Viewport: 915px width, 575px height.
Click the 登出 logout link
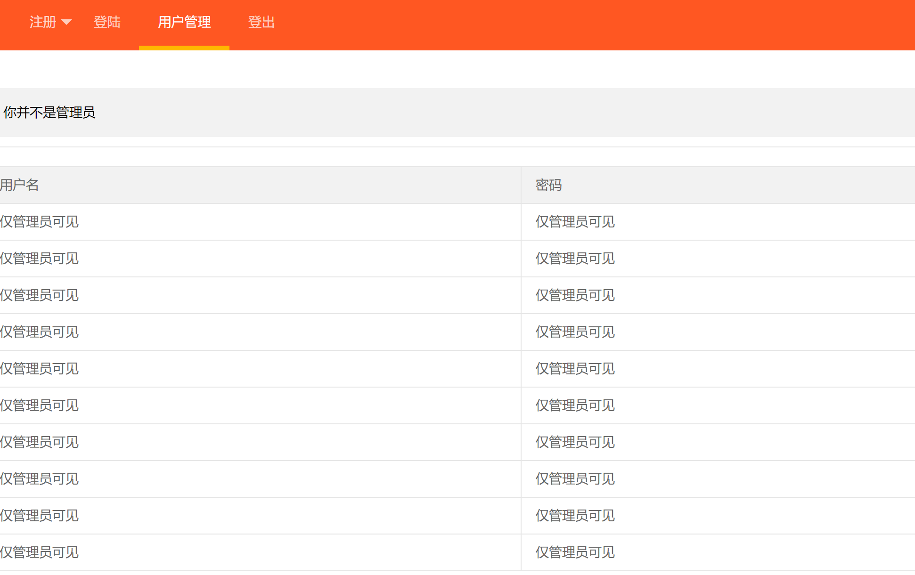click(x=261, y=22)
